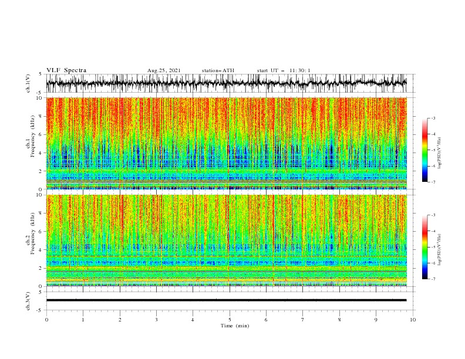Screen dimensions: 465x359
Task: Click time axis tick label "9"
Action: 376,320
